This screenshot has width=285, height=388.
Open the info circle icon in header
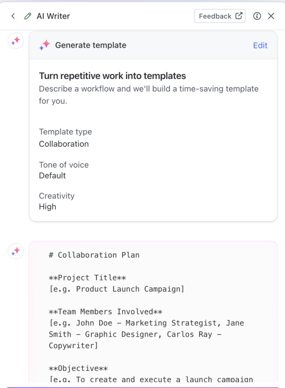(x=257, y=16)
